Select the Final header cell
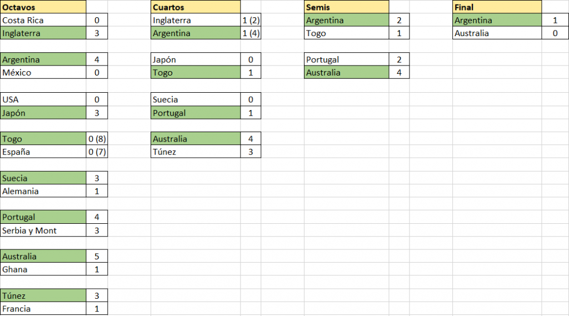 pyautogui.click(x=497, y=7)
